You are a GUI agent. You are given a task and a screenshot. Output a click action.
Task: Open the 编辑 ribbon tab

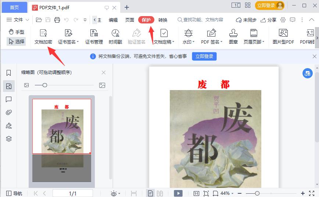pos(113,20)
